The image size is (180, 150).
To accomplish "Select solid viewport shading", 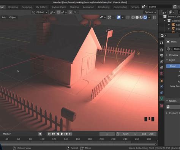I will [x=137, y=17].
